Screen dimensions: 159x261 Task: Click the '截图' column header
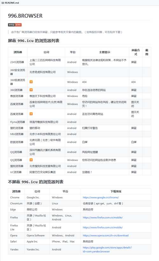click(x=147, y=52)
